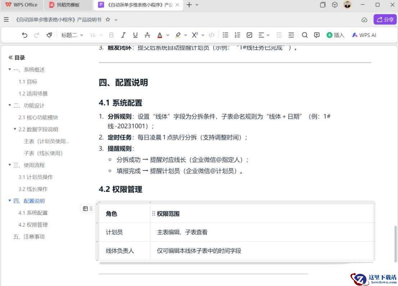The height and width of the screenshot is (286, 398).
Task: Create a numbered list
Action: [x=237, y=35]
